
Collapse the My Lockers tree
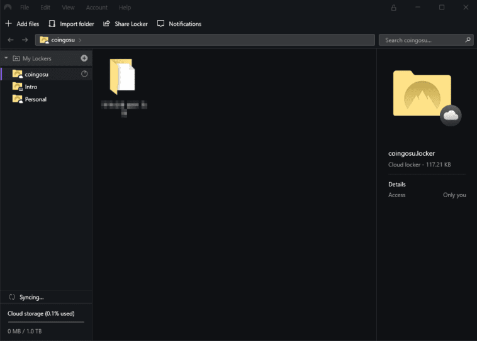pyautogui.click(x=6, y=58)
